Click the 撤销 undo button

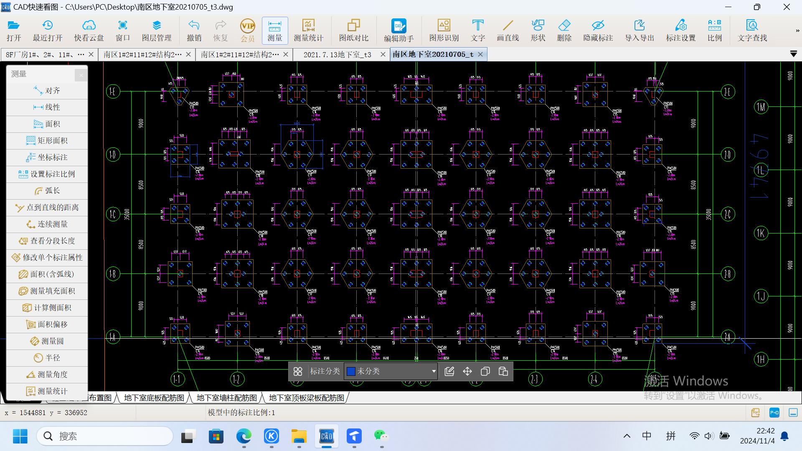(194, 30)
